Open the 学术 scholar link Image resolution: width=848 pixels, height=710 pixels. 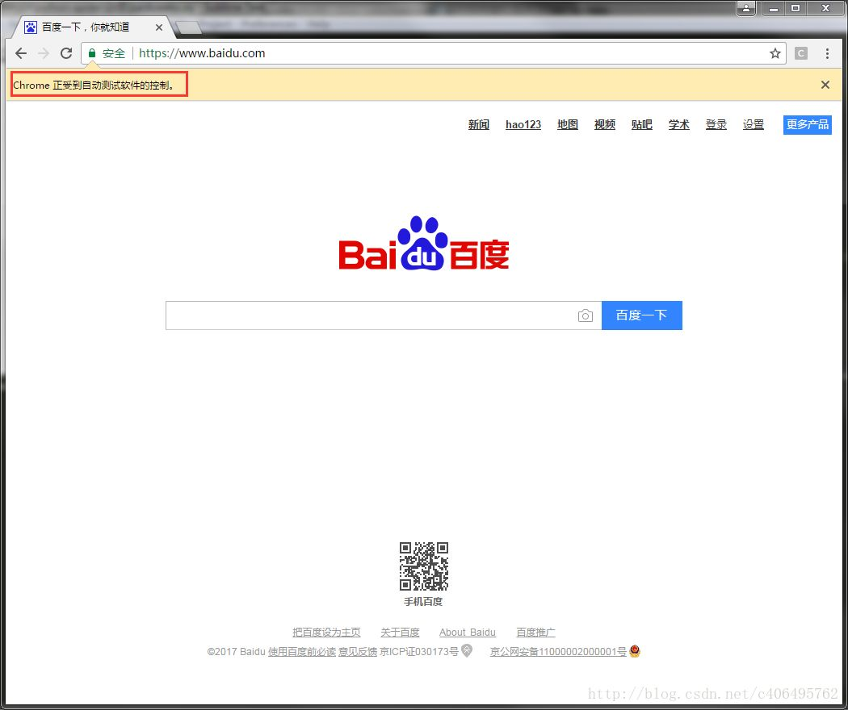point(678,125)
